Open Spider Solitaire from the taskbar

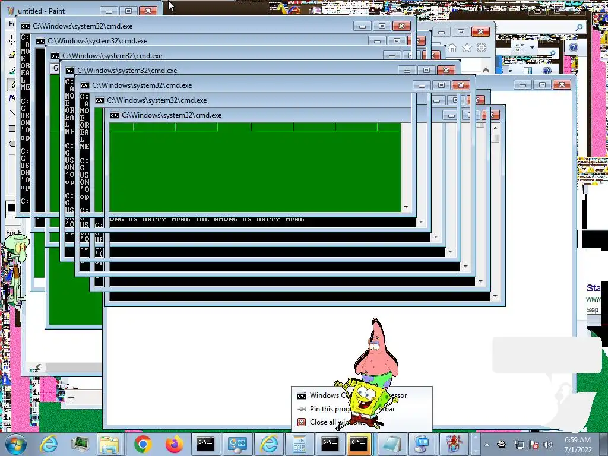(454, 444)
